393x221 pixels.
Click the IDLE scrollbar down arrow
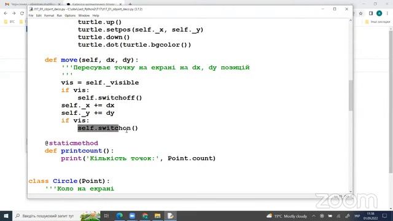(x=351, y=192)
